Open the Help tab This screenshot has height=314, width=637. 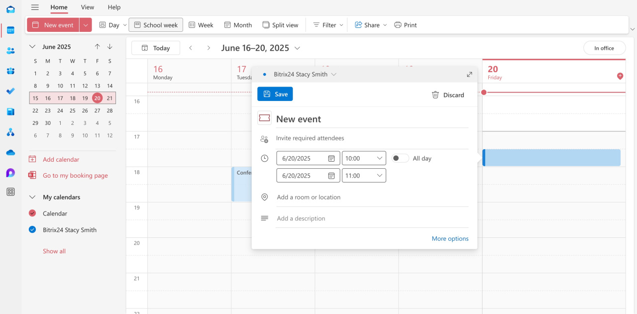(x=114, y=7)
